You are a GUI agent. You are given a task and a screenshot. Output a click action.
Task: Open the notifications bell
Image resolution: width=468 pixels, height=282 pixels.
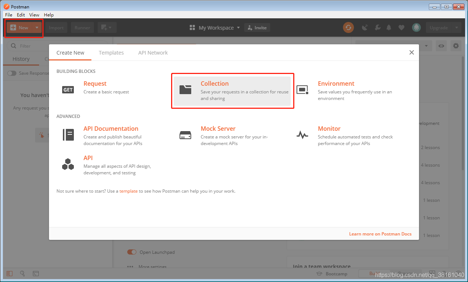tap(389, 27)
